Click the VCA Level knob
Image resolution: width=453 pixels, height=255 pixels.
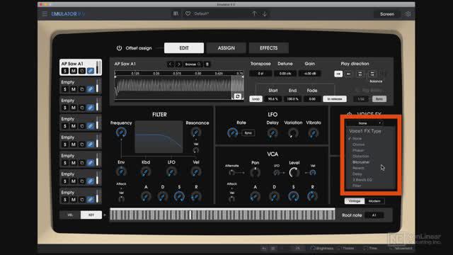pos(294,172)
